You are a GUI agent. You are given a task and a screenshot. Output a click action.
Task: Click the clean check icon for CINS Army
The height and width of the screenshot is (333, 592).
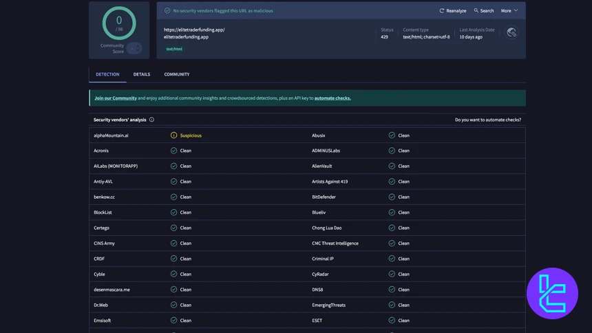tap(173, 244)
